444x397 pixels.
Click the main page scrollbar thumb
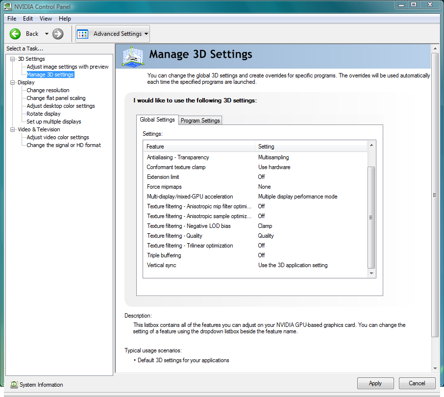point(435,195)
